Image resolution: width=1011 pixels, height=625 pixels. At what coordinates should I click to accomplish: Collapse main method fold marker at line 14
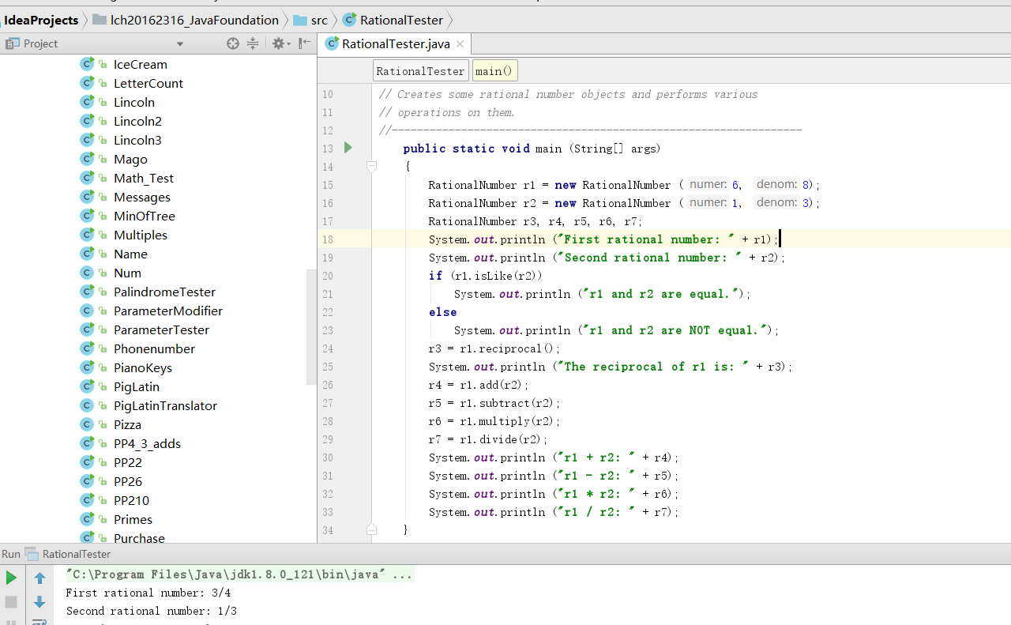click(371, 166)
